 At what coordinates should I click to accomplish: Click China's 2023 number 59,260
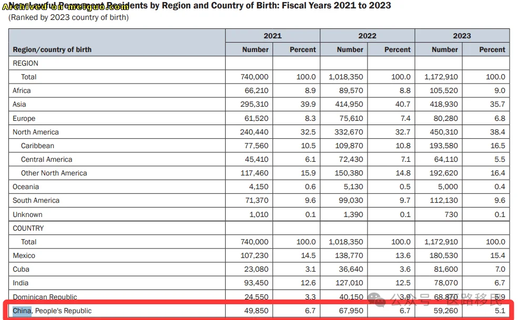[x=444, y=311]
